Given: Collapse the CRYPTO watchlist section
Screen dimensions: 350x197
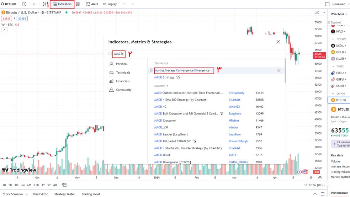Looking at the screenshot, I should pyautogui.click(x=333, y=94).
